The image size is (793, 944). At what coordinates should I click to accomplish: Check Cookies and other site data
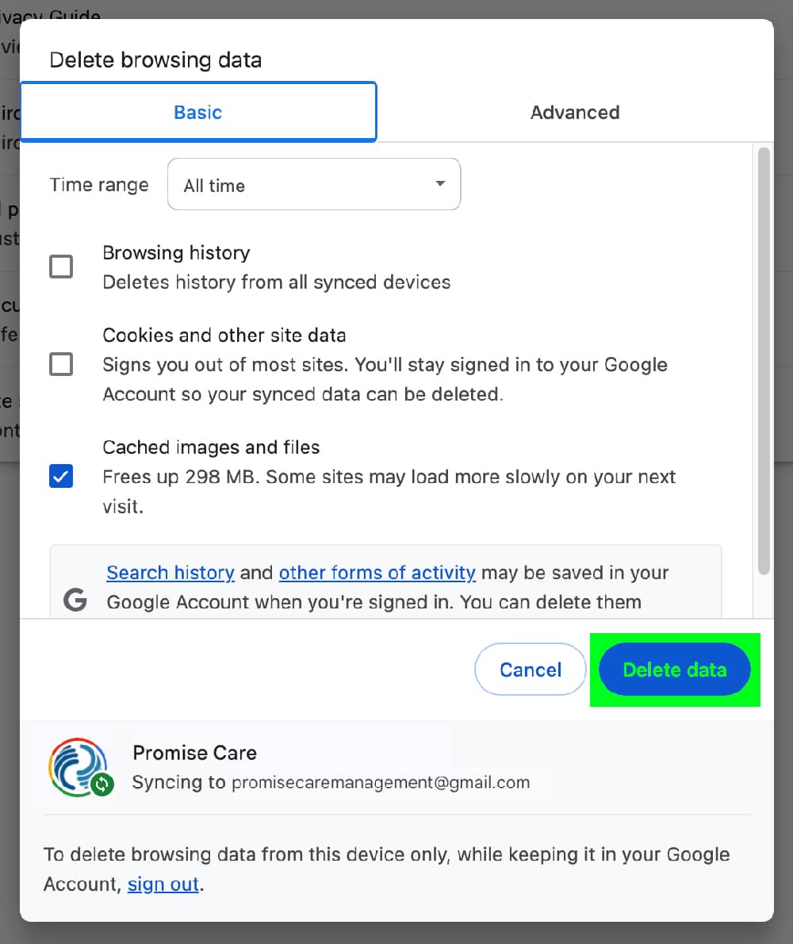(61, 364)
